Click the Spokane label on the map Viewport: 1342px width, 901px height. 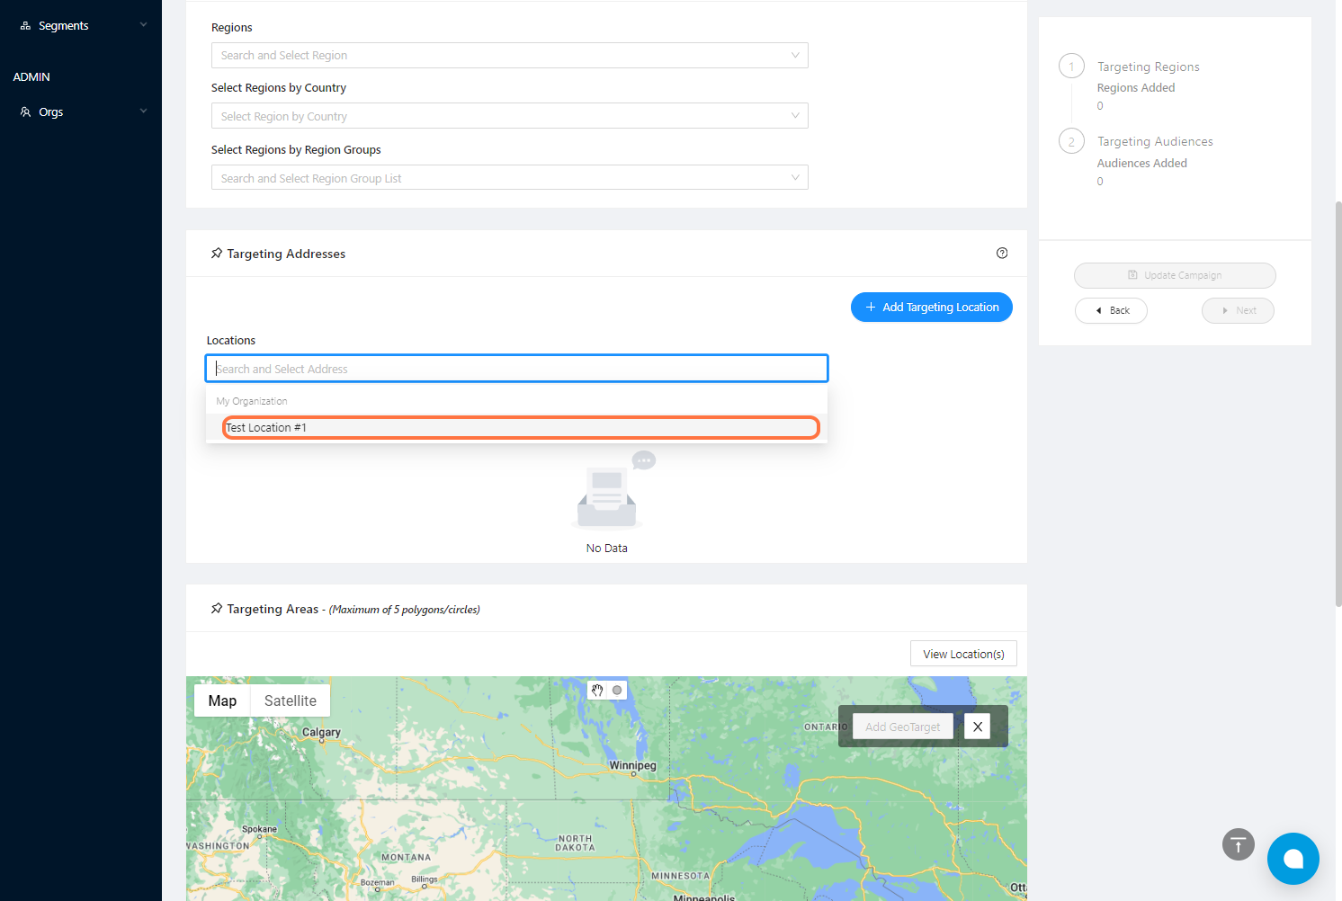[259, 829]
